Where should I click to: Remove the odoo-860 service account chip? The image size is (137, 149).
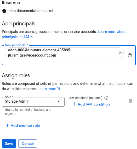pyautogui.click(x=120, y=53)
